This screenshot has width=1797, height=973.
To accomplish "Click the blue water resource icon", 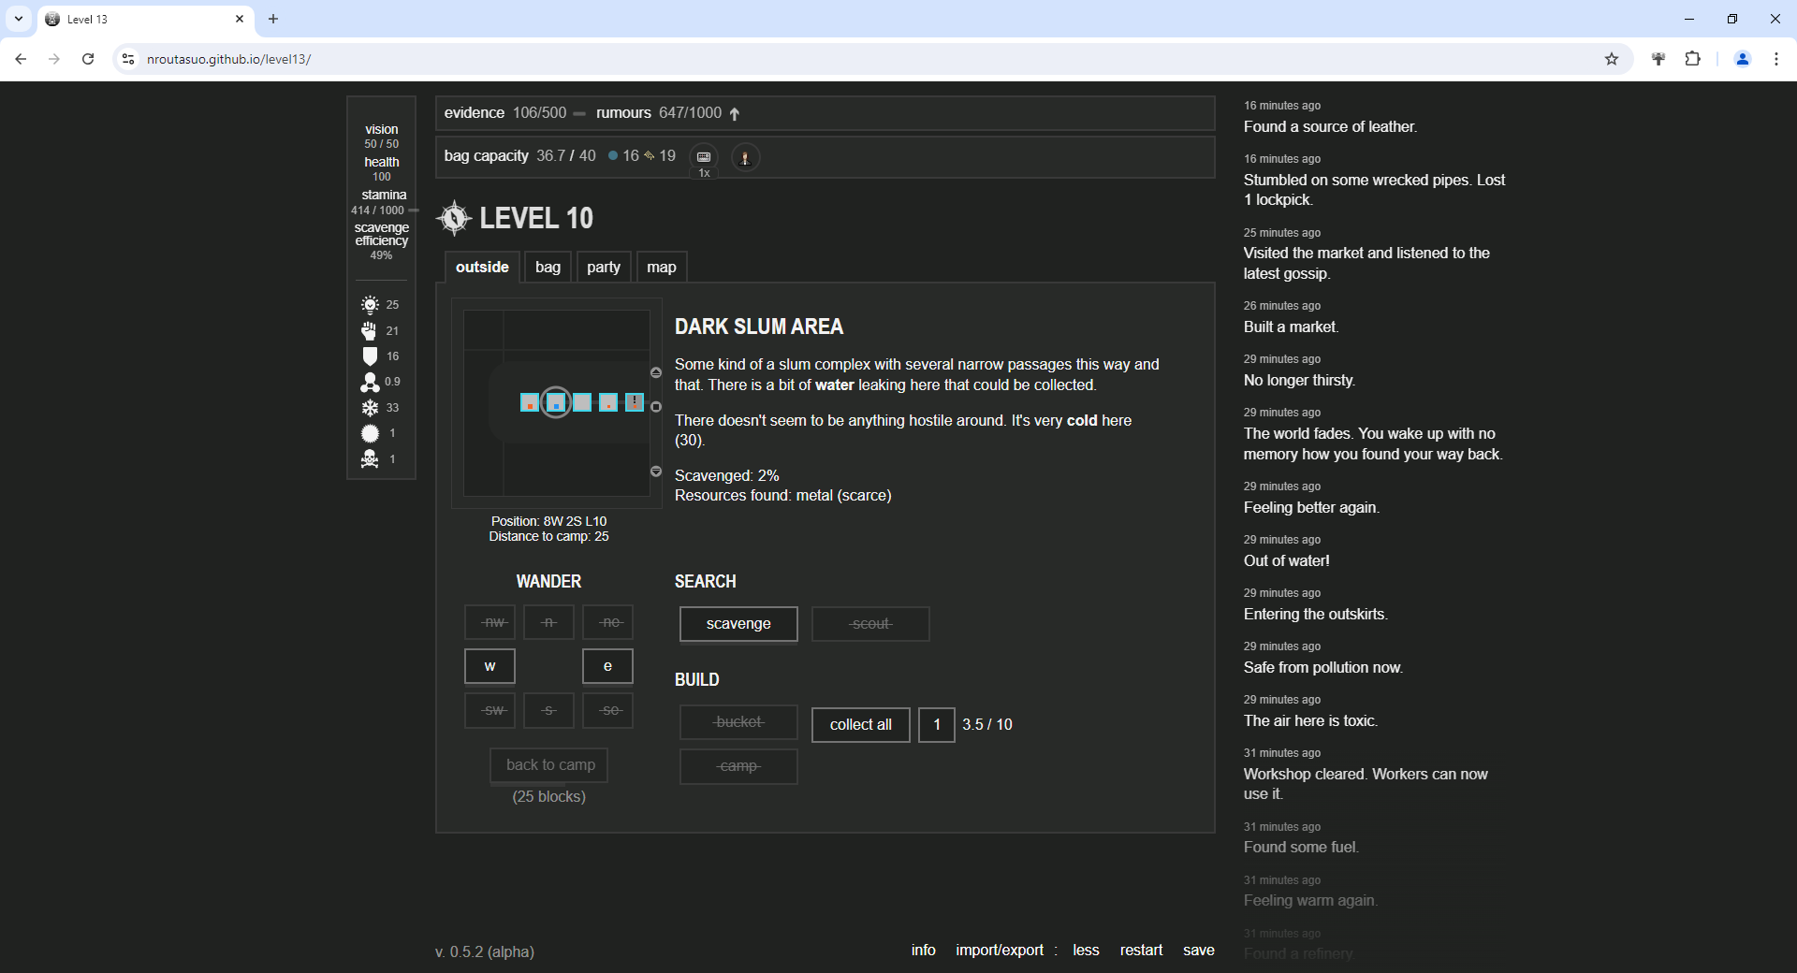I will (x=613, y=156).
